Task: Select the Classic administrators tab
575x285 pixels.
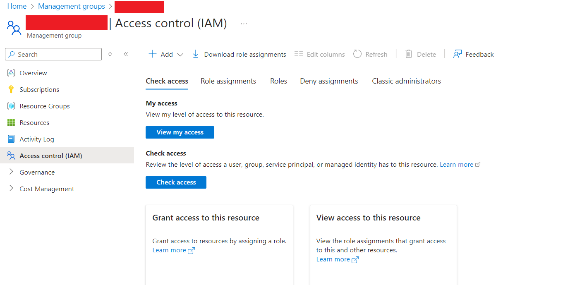Action: coord(406,81)
